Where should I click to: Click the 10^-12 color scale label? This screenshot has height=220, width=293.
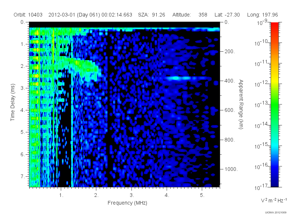(261, 84)
